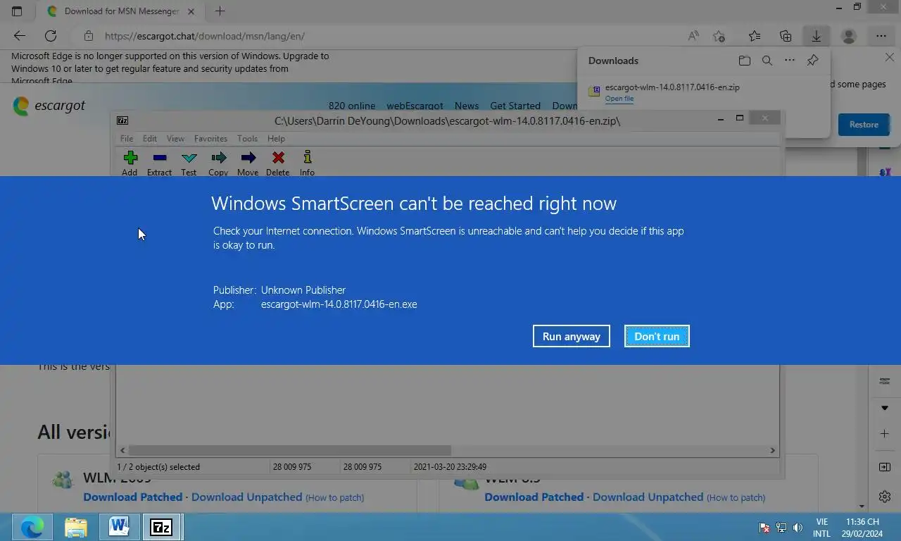Open more options in Downloads panel

[x=790, y=61]
